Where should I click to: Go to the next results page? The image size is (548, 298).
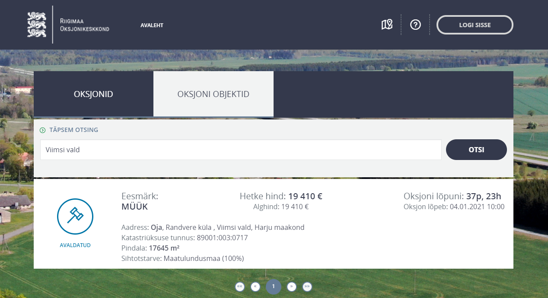tap(292, 286)
